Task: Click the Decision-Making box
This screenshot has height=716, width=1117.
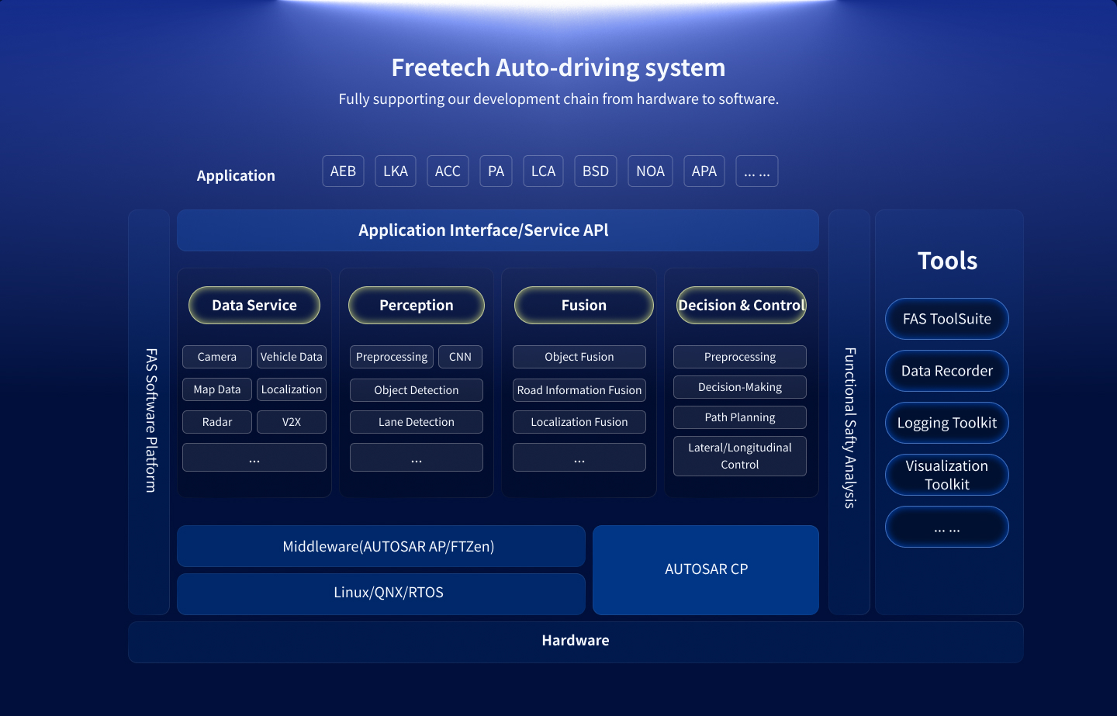Action: (740, 387)
